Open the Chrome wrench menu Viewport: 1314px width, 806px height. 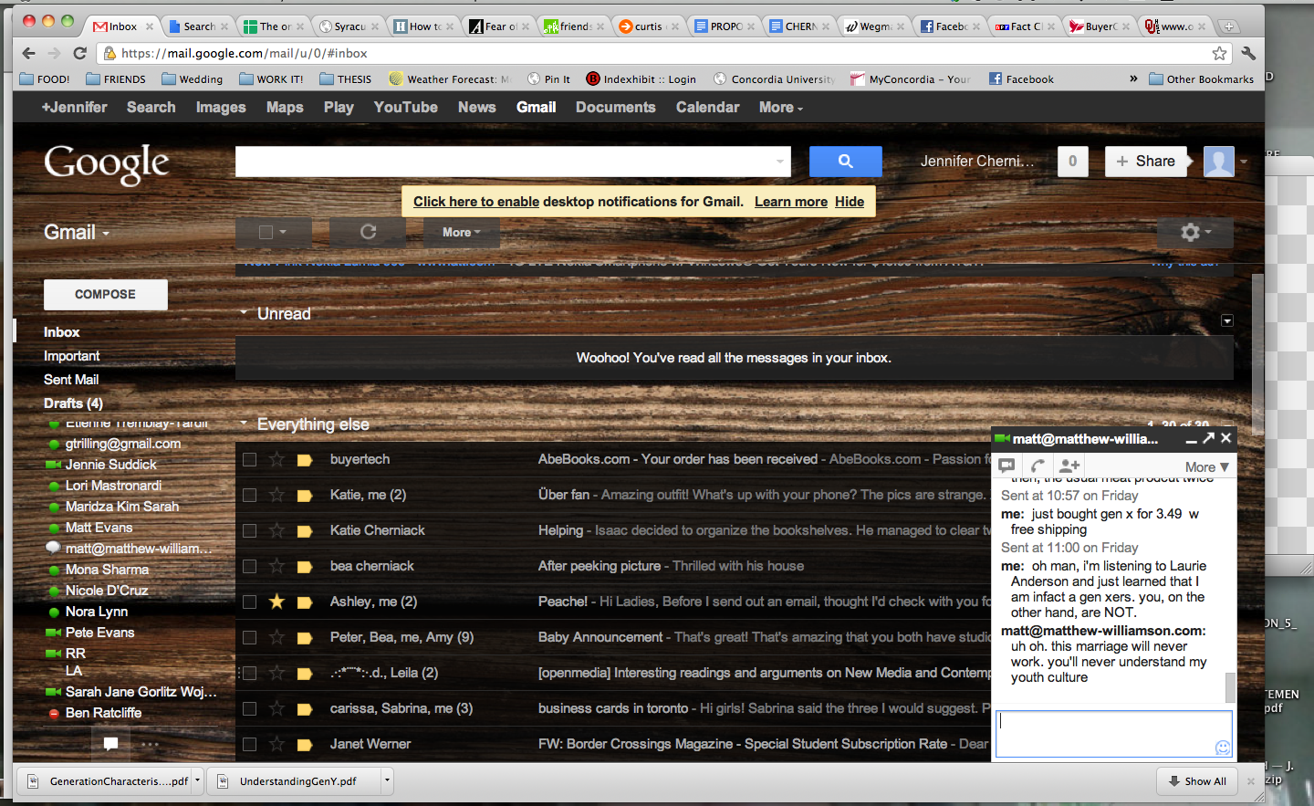coord(1248,53)
